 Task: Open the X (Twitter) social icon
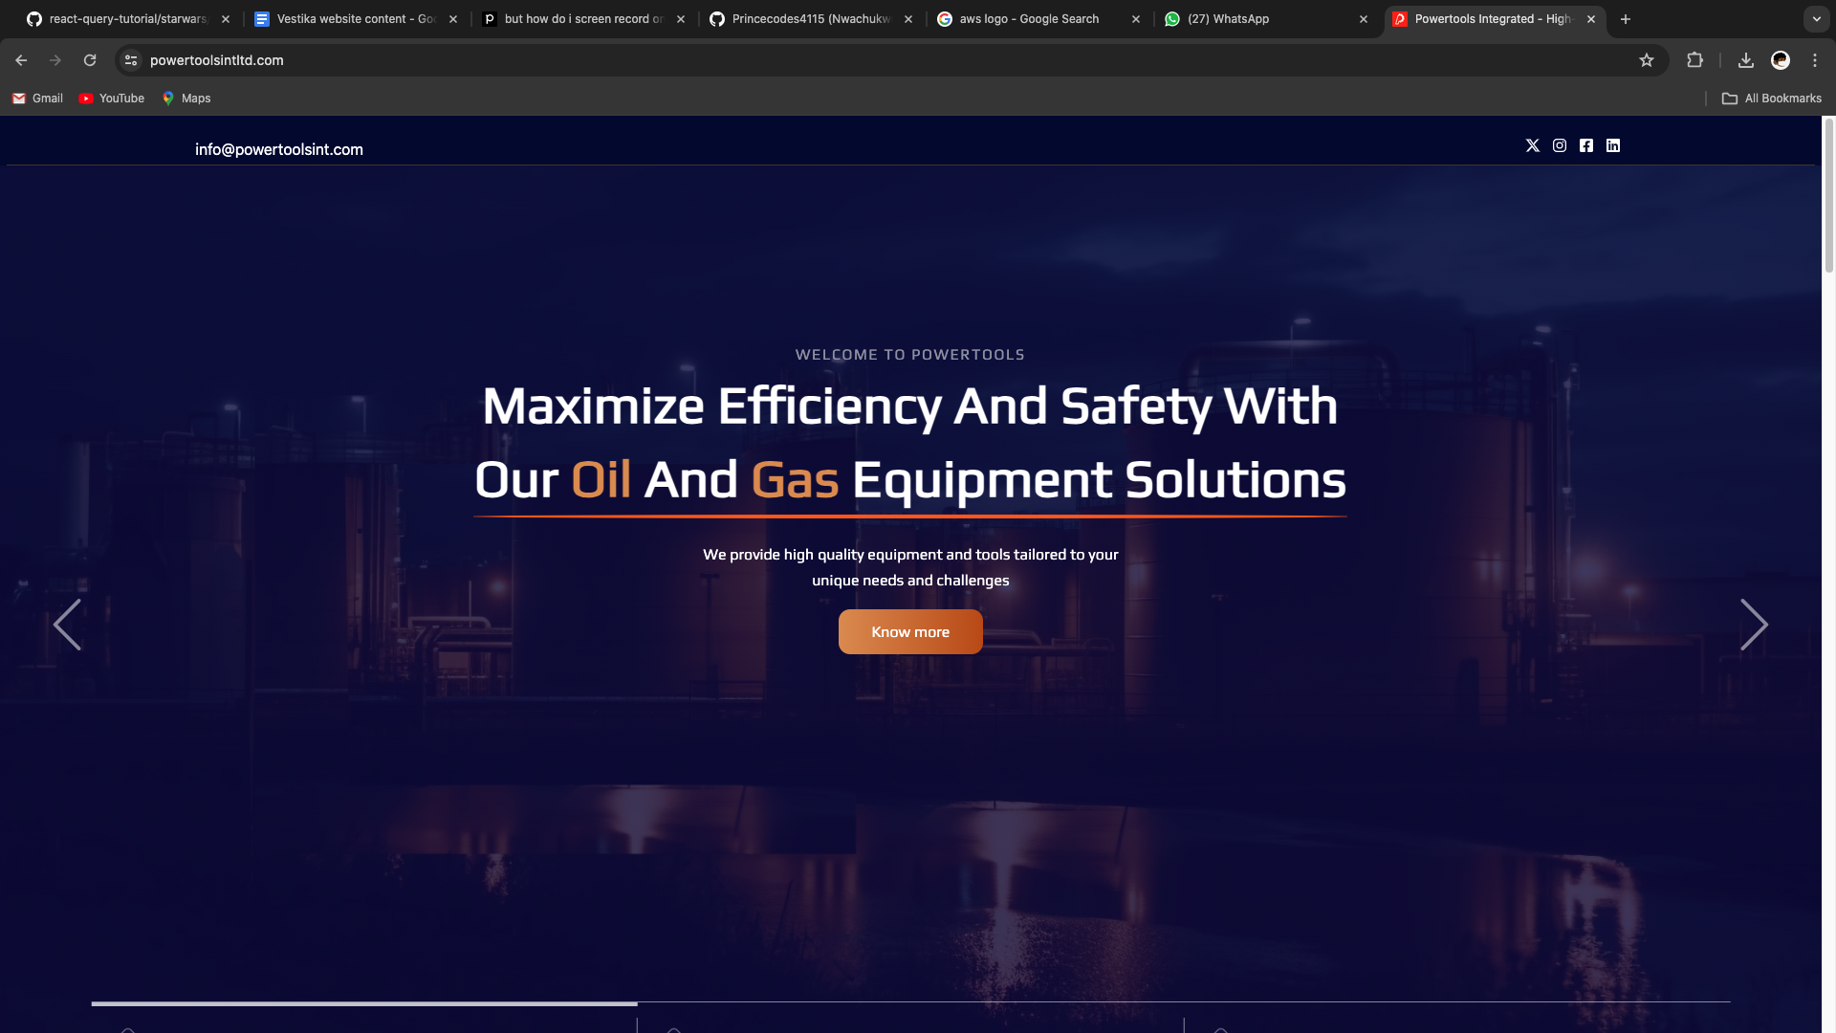coord(1532,145)
